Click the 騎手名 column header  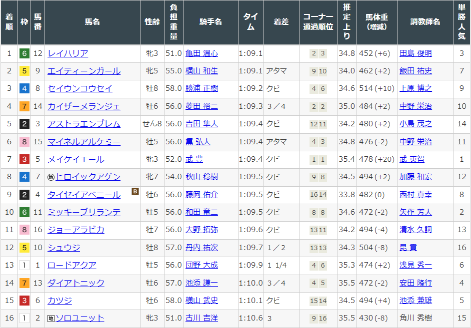click(x=210, y=22)
